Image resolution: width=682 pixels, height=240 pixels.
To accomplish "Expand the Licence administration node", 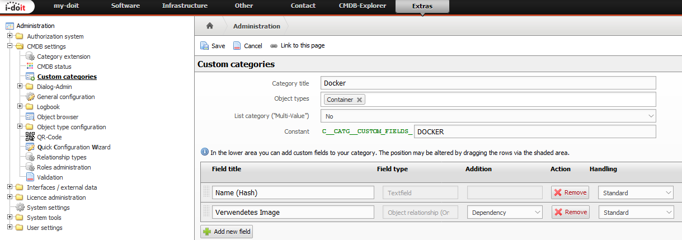I will (10, 197).
